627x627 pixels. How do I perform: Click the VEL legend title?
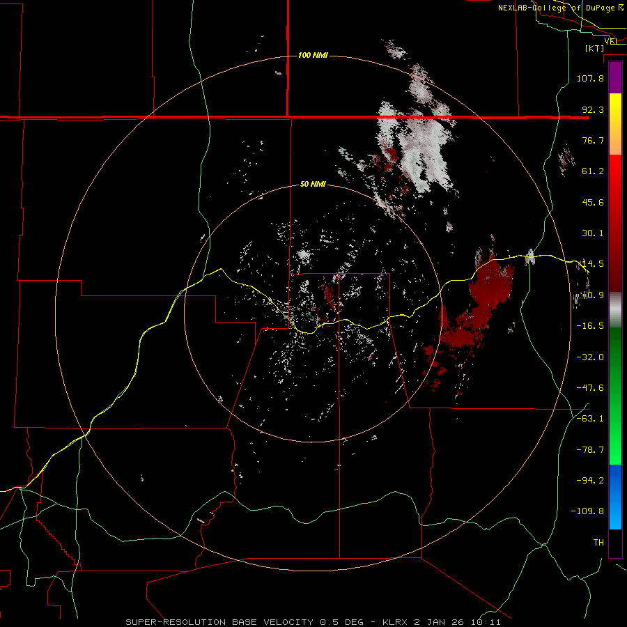610,41
